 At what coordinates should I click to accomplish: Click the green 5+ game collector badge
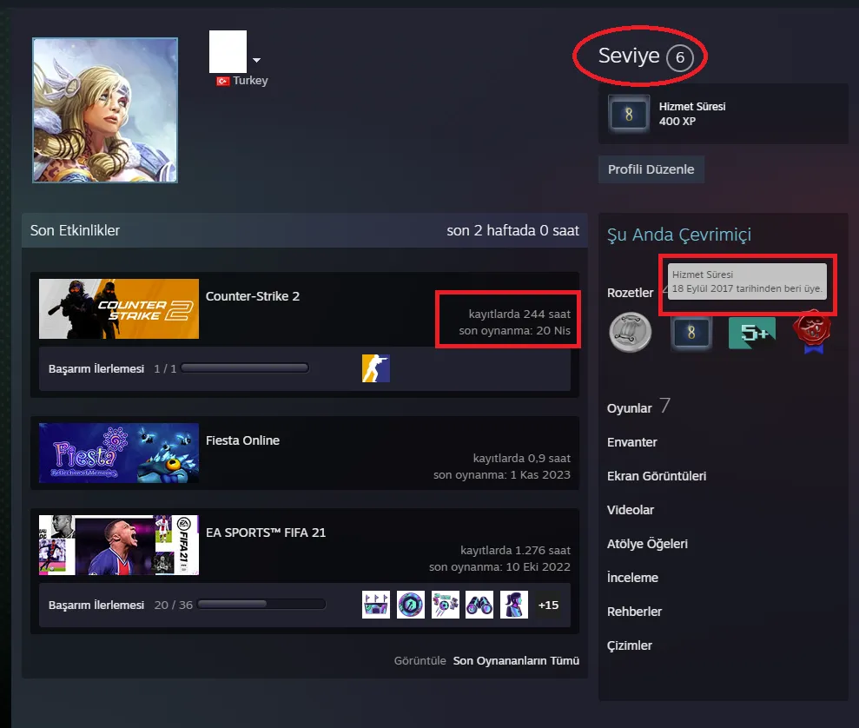point(751,334)
